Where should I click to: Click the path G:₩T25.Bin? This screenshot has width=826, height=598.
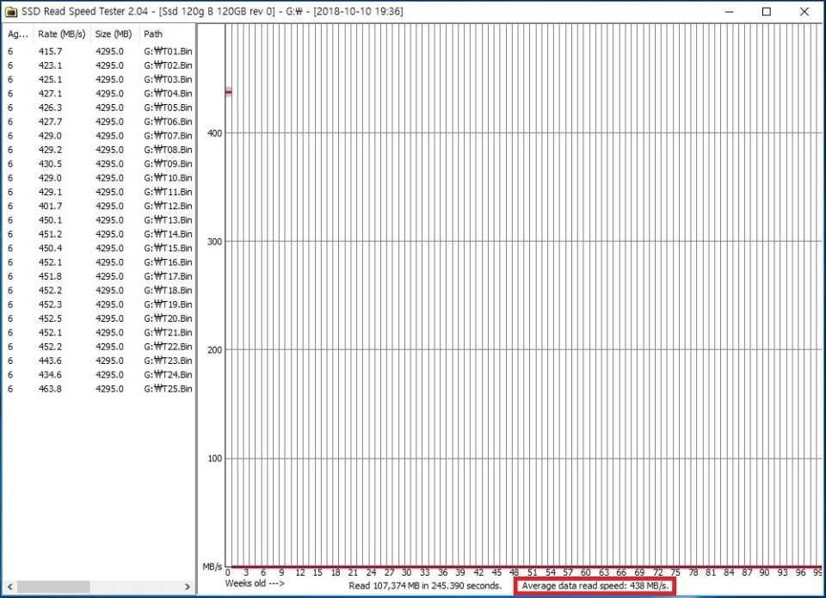tap(168, 389)
